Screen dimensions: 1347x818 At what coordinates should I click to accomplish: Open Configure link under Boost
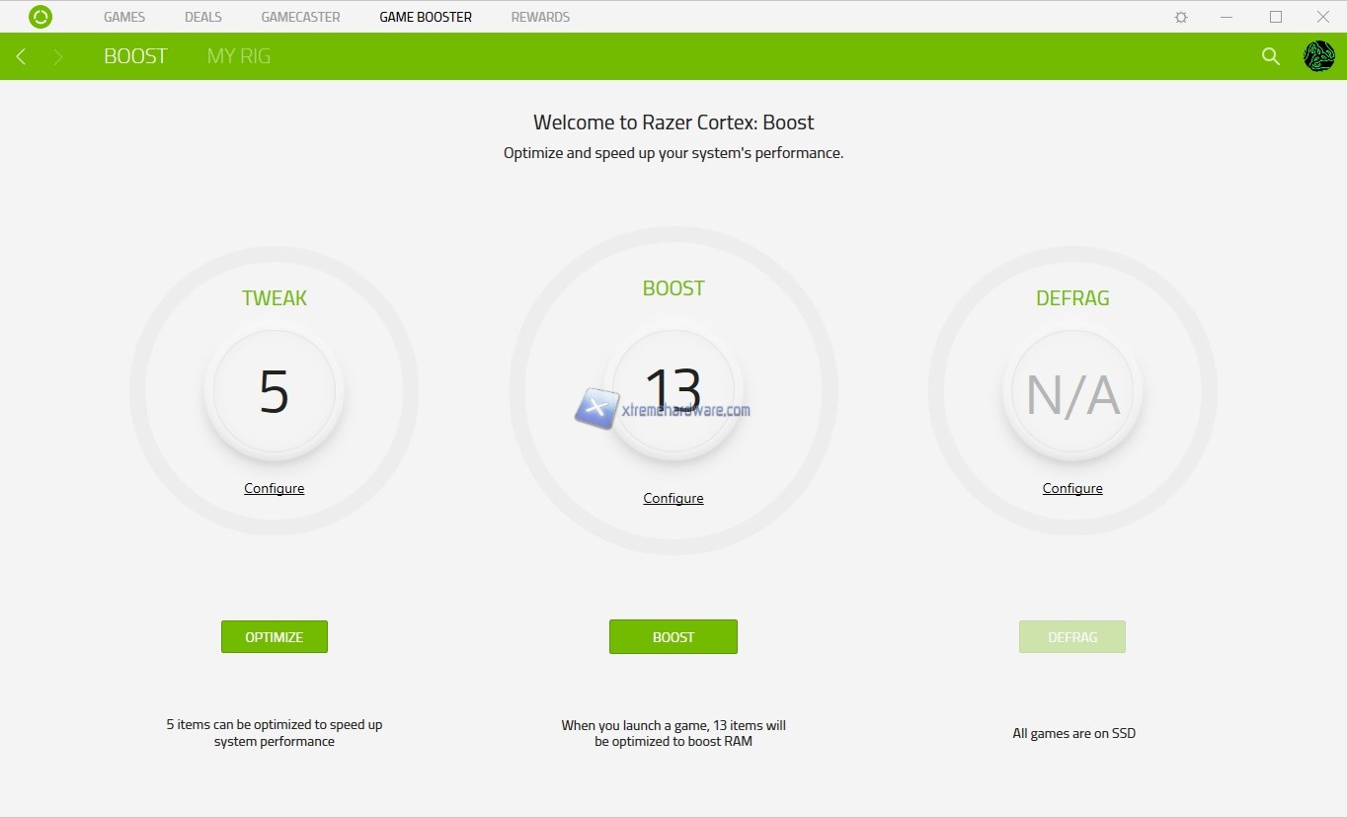coord(673,498)
